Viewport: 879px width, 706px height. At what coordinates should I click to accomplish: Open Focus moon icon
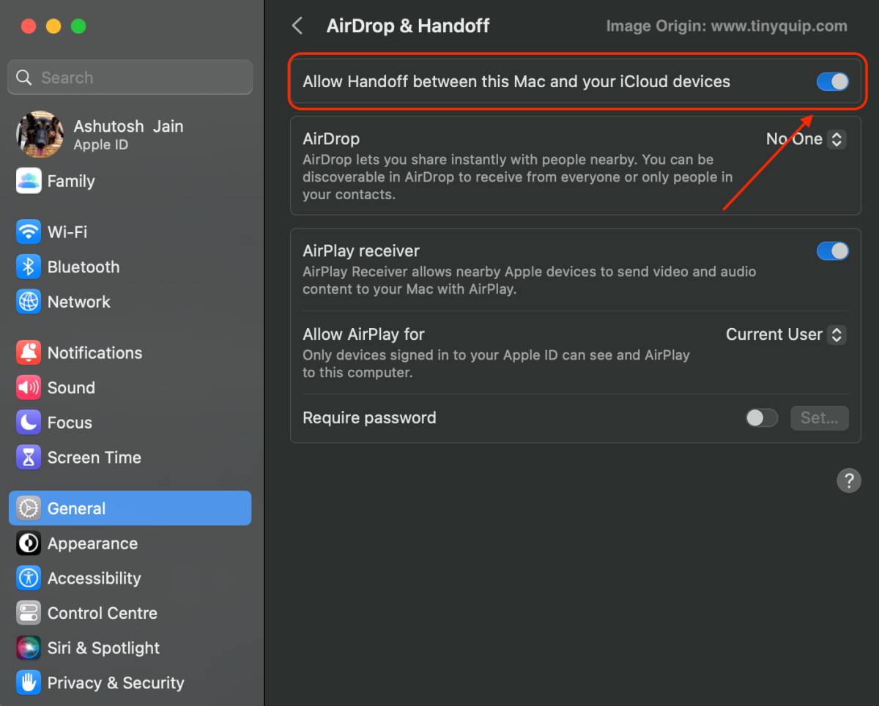[29, 423]
